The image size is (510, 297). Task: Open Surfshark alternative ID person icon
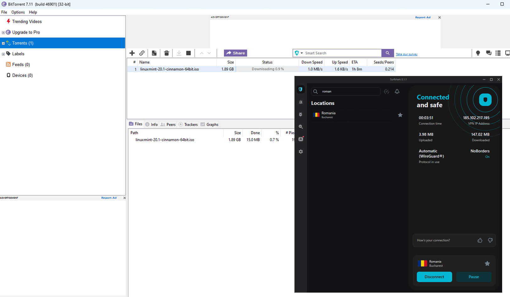(x=301, y=139)
